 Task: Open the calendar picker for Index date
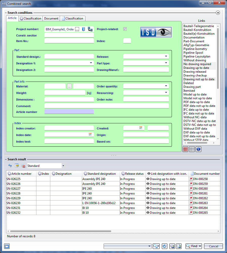coord(90,134)
